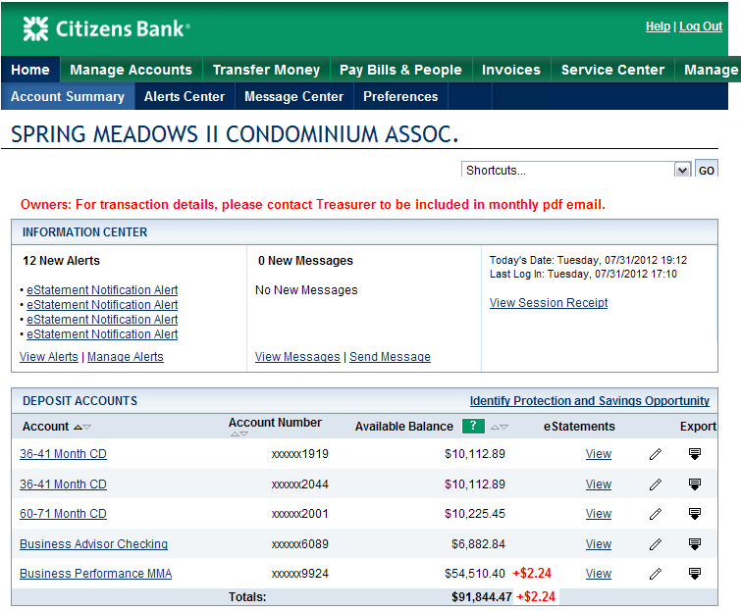Click the account number xxxxxx6089

[x=300, y=544]
